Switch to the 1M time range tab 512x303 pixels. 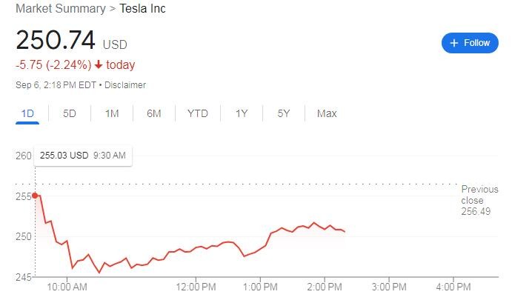(112, 113)
